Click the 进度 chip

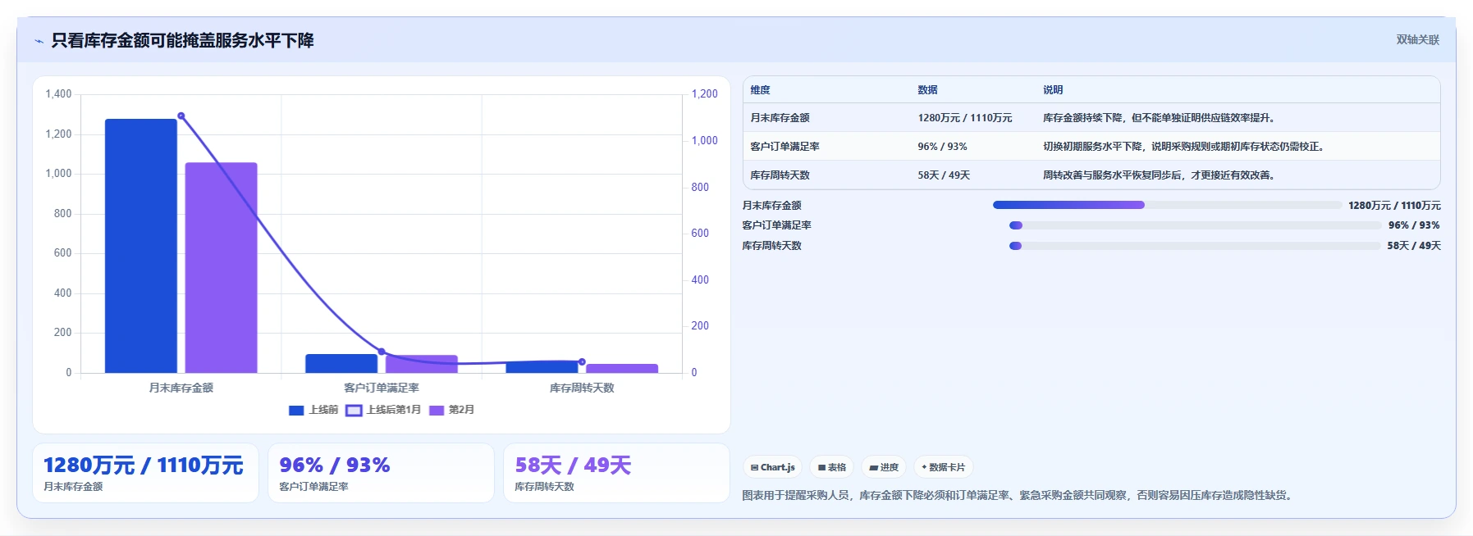884,467
